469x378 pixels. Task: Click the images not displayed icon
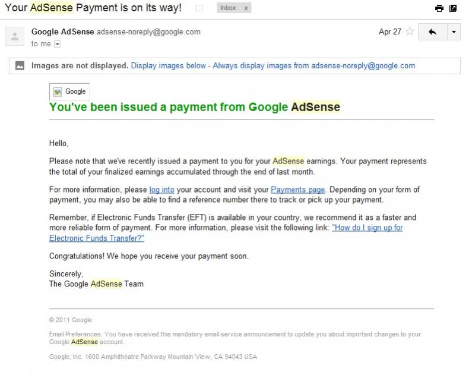pos(20,65)
